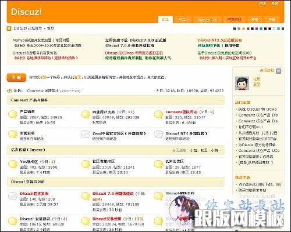The height and width of the screenshot is (232, 291).
Task: Click the bubble icon beside 社区营销专区
Action: coord(86,164)
